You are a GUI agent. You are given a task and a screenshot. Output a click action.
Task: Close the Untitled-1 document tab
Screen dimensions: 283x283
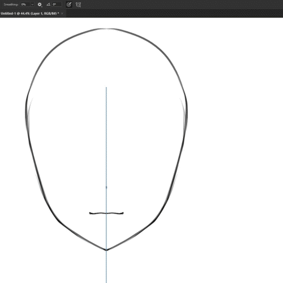point(62,14)
